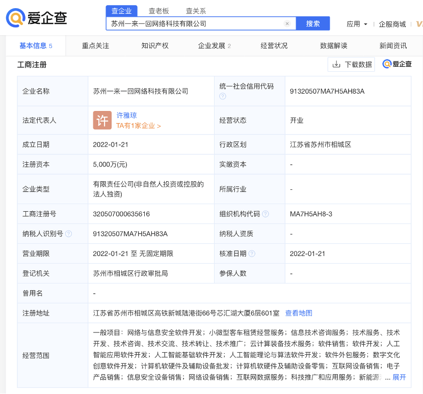The height and width of the screenshot is (394, 423).
Task: Click the 工商注册 section heading
Action: 32,65
